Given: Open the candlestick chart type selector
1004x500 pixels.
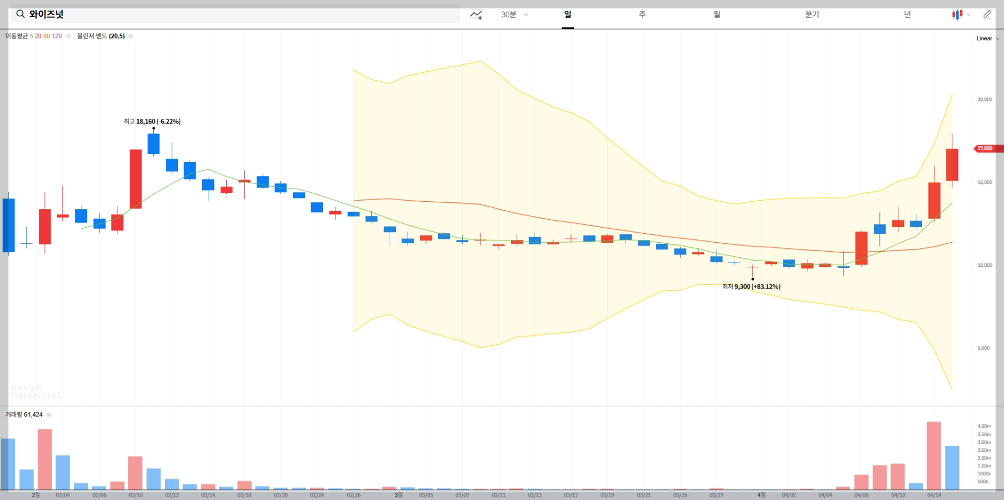Looking at the screenshot, I should (961, 15).
